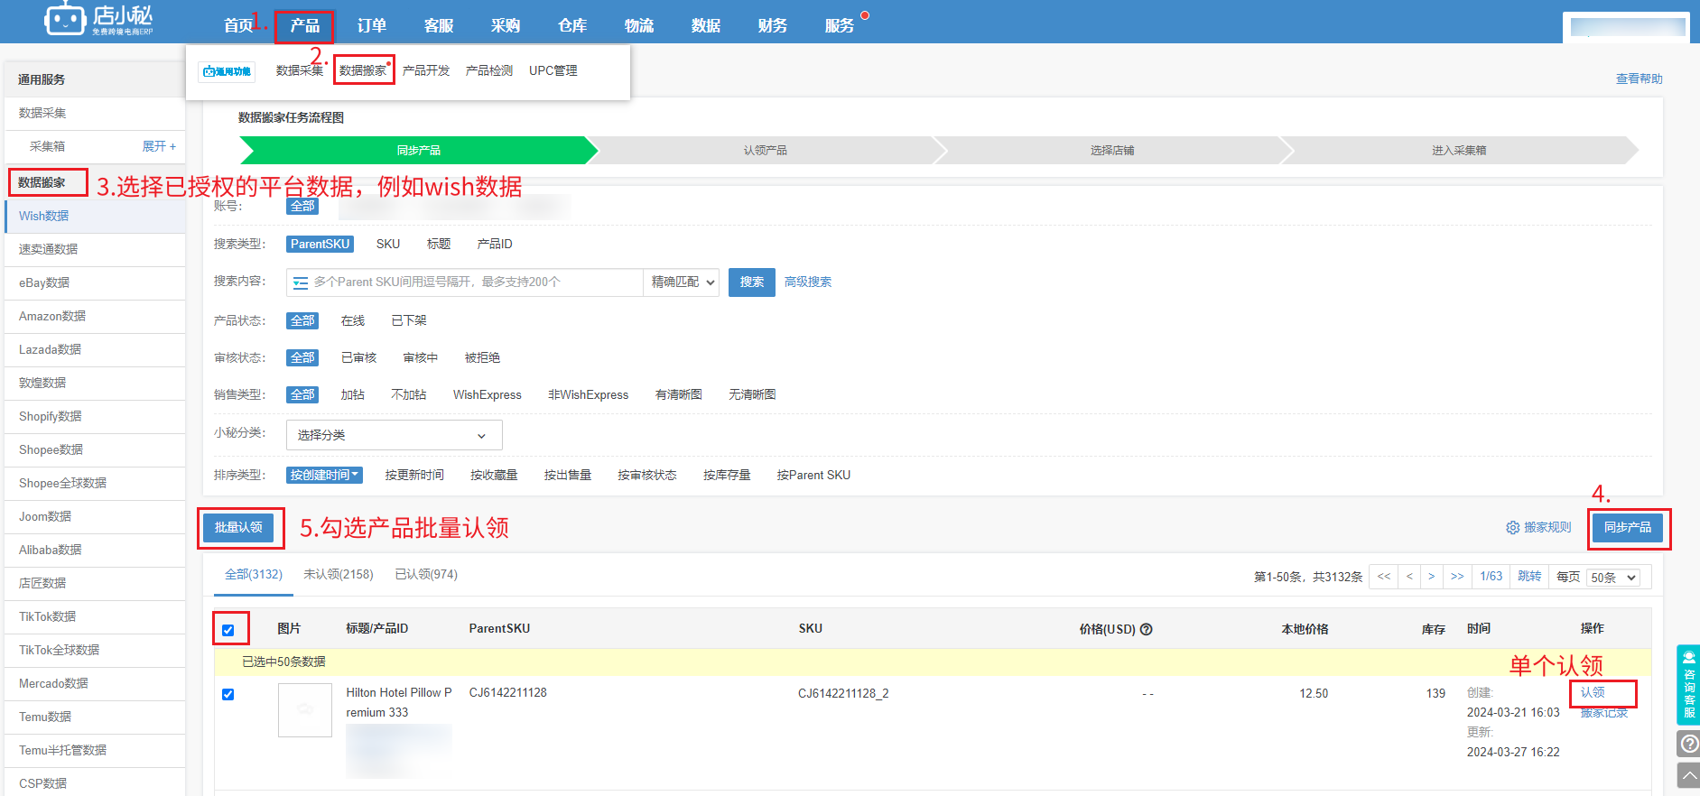Open the 50条 per-page dropdown

(x=1613, y=578)
